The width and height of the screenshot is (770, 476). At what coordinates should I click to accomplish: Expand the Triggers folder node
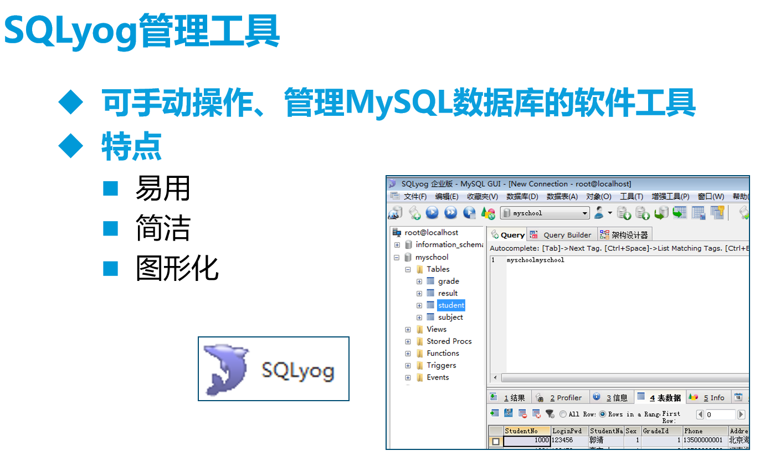coord(408,366)
